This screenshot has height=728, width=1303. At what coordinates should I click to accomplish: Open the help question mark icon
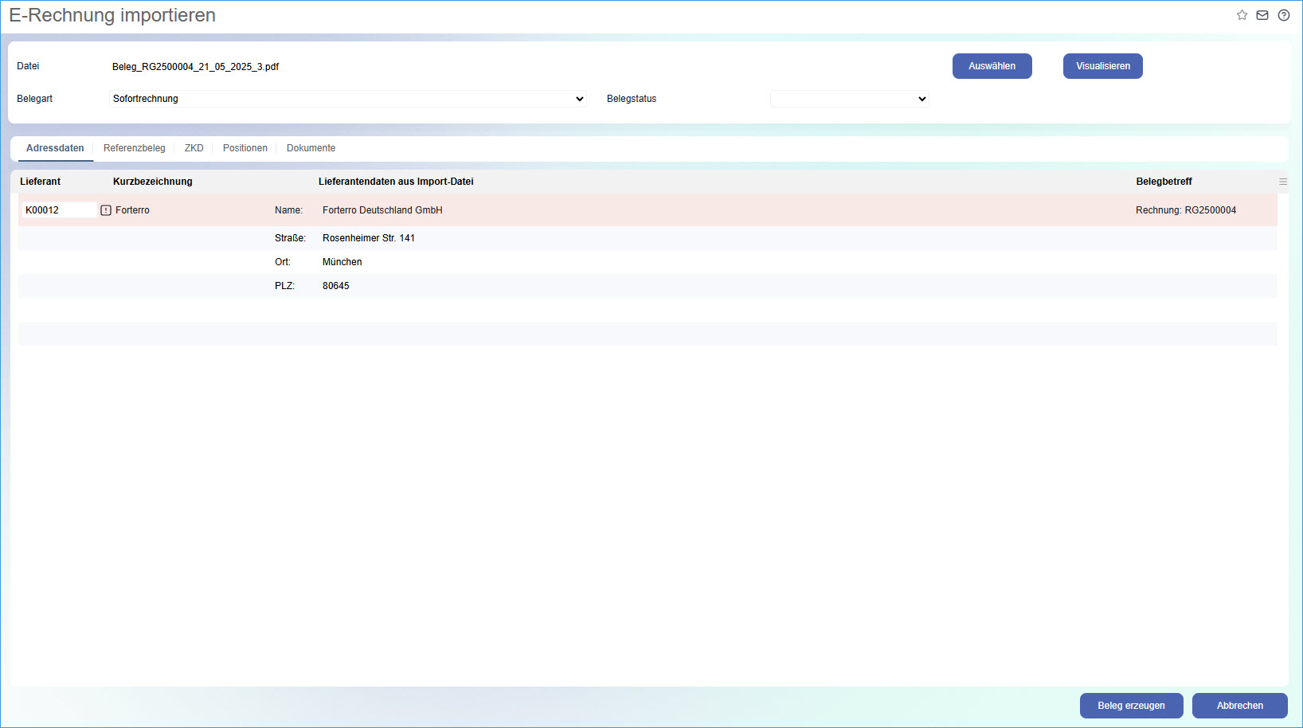1284,15
